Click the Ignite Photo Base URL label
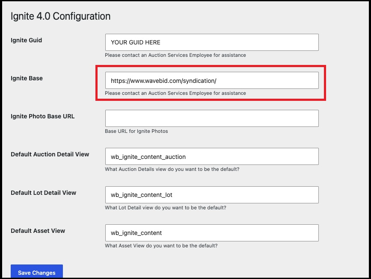Screen dimensions: 371x279 click(43, 117)
